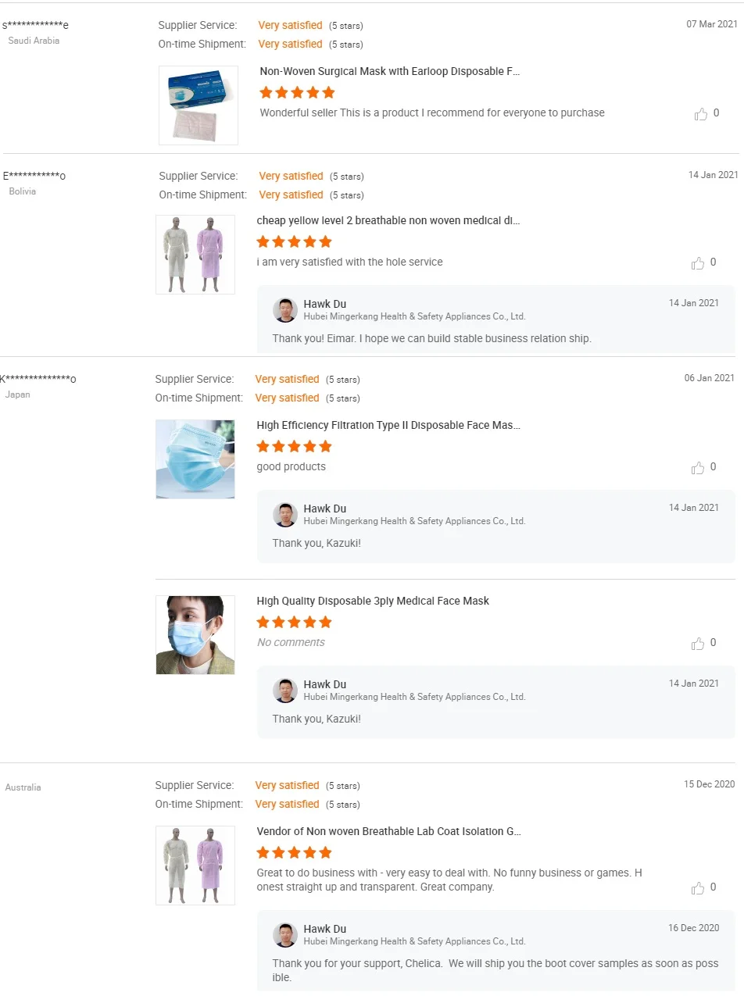This screenshot has width=744, height=996.
Task: Like the Saudi Arabia surgical mask review
Action: (x=701, y=114)
